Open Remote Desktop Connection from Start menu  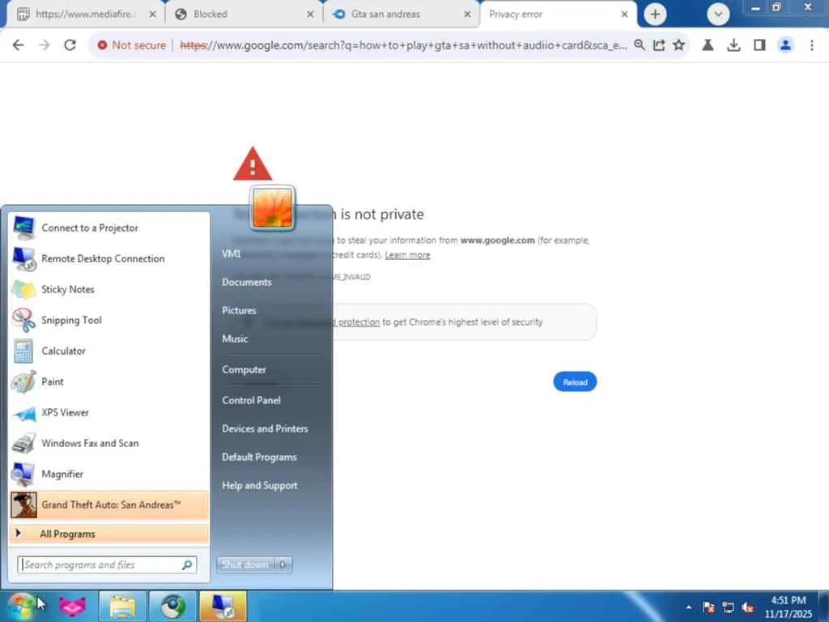109,258
